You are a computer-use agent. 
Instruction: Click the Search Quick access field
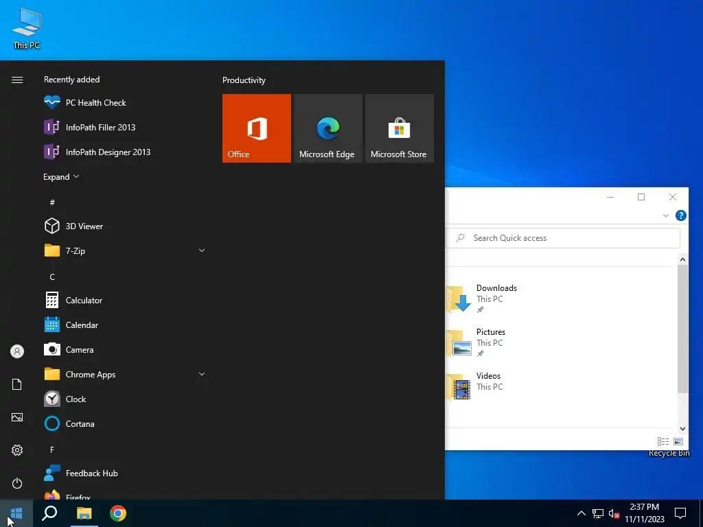pyautogui.click(x=563, y=238)
